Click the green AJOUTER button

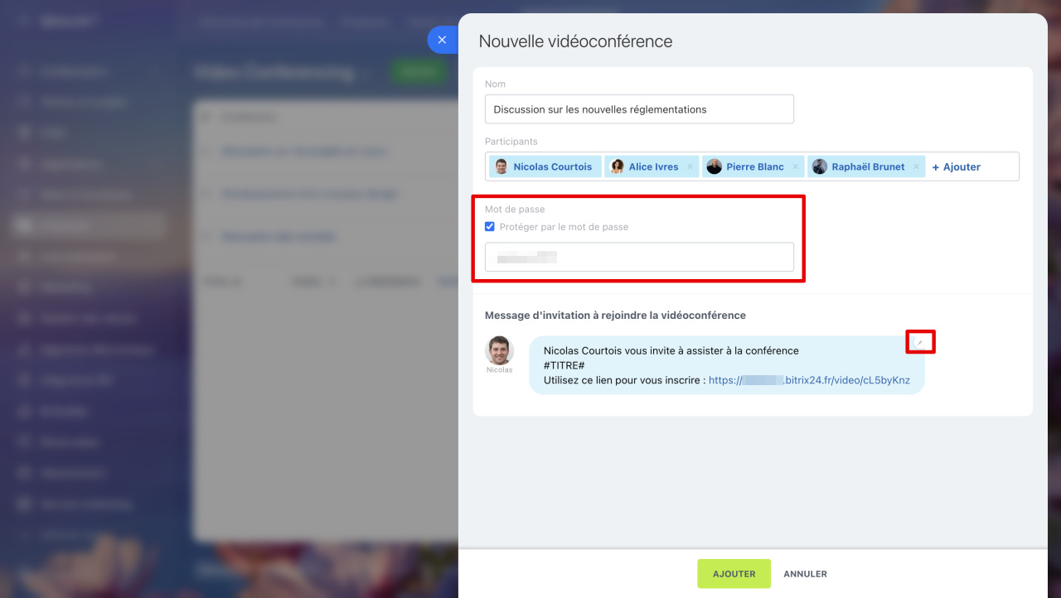[734, 574]
